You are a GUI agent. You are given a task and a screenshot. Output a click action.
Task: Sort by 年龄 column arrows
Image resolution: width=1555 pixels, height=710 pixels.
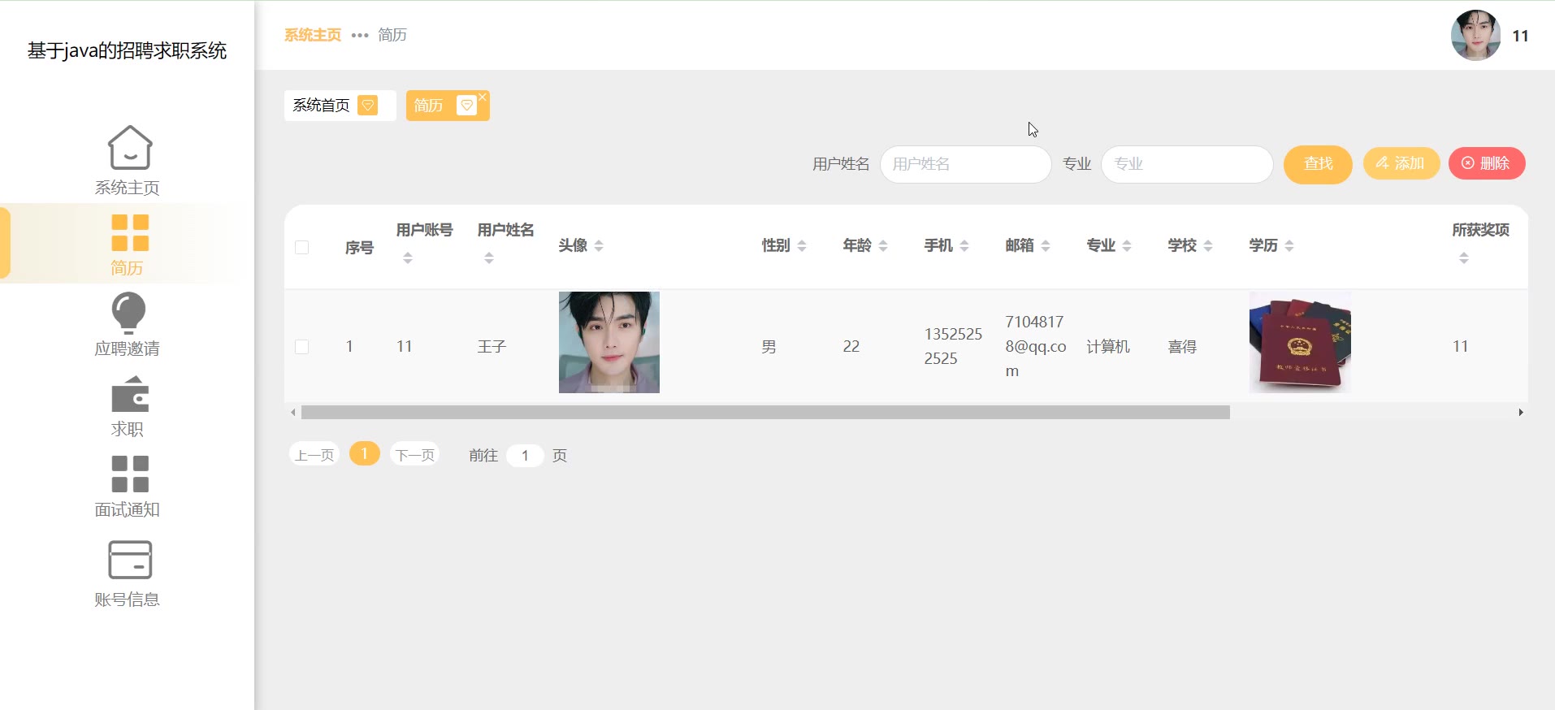click(883, 245)
